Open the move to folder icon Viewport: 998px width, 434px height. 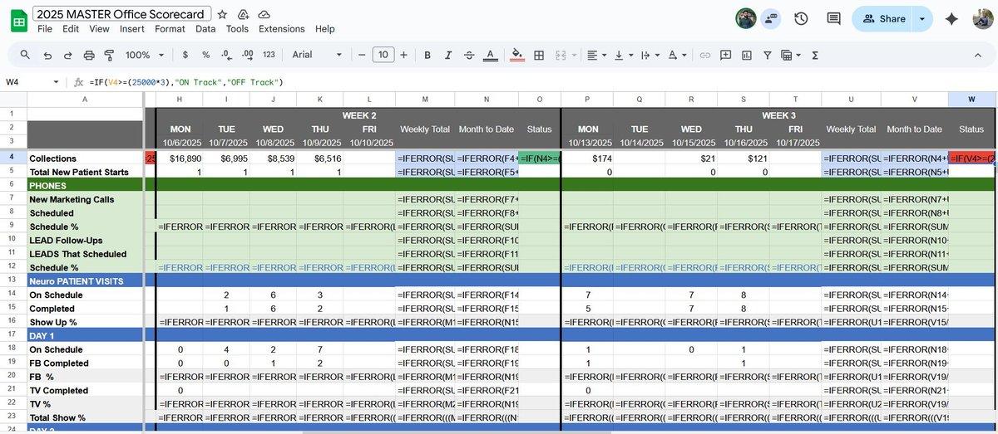[243, 15]
